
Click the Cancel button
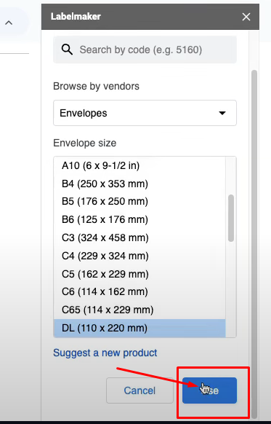tap(139, 390)
